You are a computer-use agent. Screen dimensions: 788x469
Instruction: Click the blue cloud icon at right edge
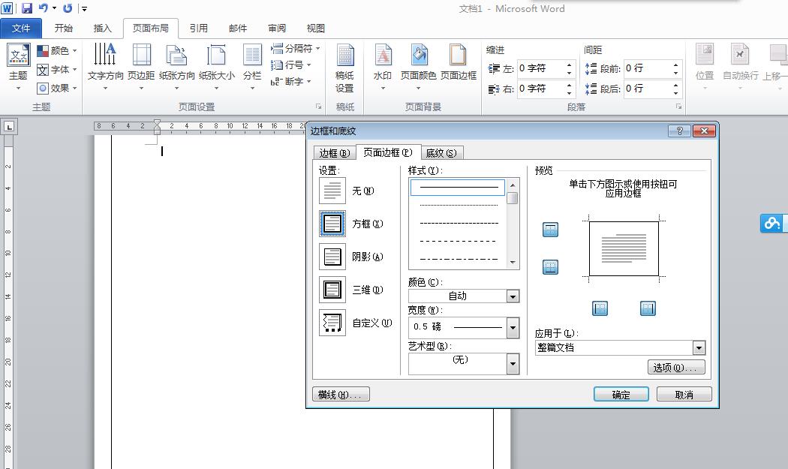772,223
